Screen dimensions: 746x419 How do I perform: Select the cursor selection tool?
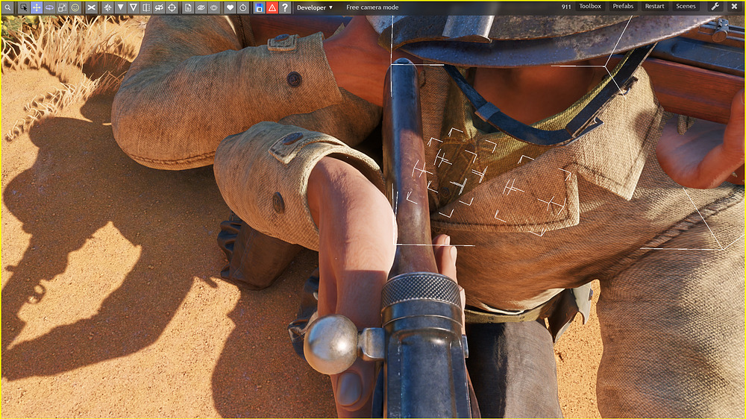coord(23,7)
